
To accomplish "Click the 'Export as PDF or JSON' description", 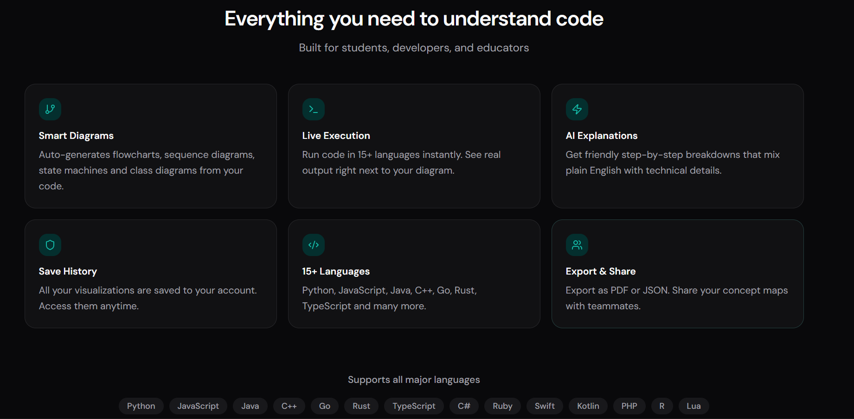I will pos(677,298).
